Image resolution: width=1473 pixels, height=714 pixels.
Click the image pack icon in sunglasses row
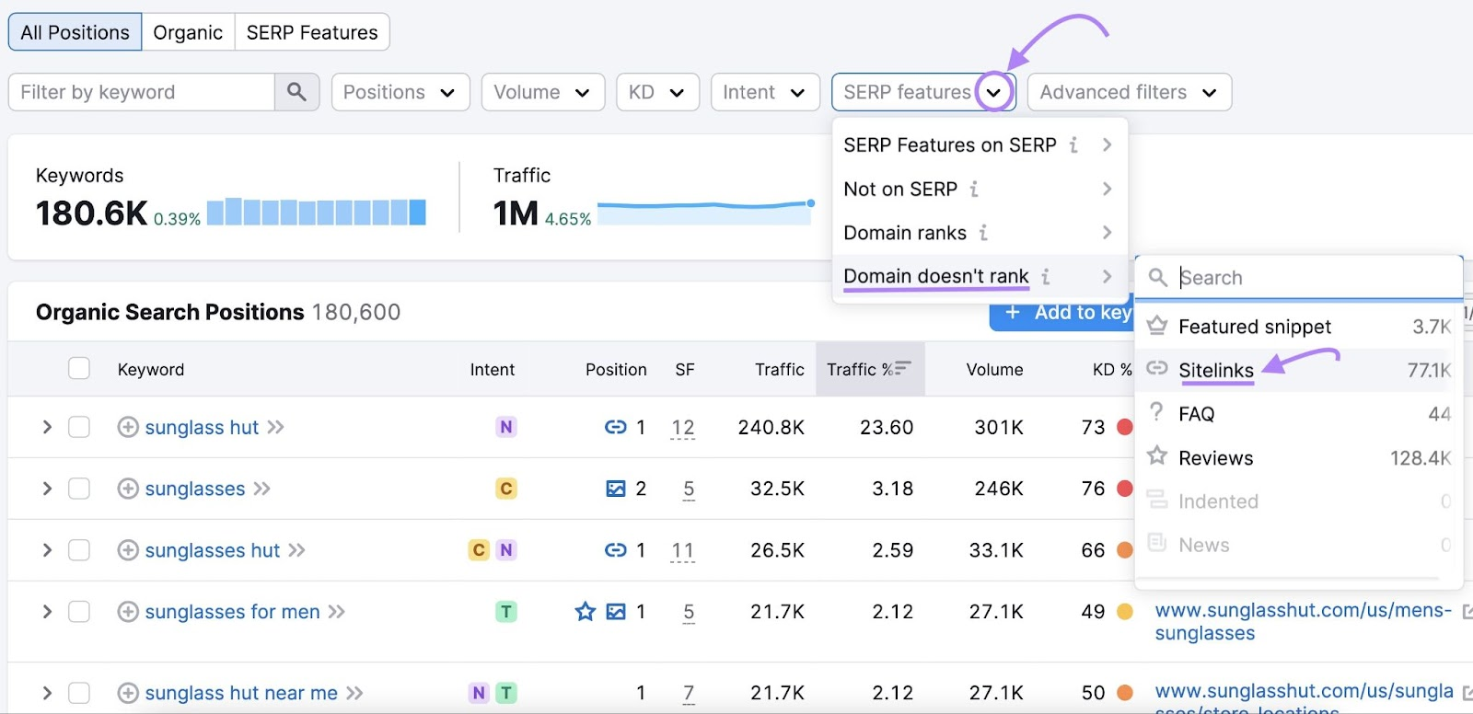(x=615, y=489)
